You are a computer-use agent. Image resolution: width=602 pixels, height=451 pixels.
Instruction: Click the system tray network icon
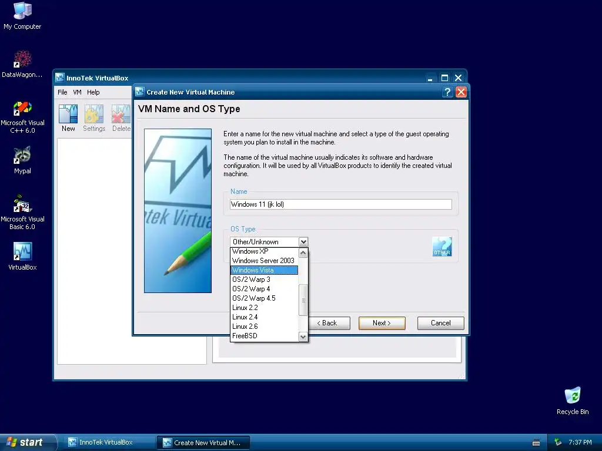click(x=558, y=442)
